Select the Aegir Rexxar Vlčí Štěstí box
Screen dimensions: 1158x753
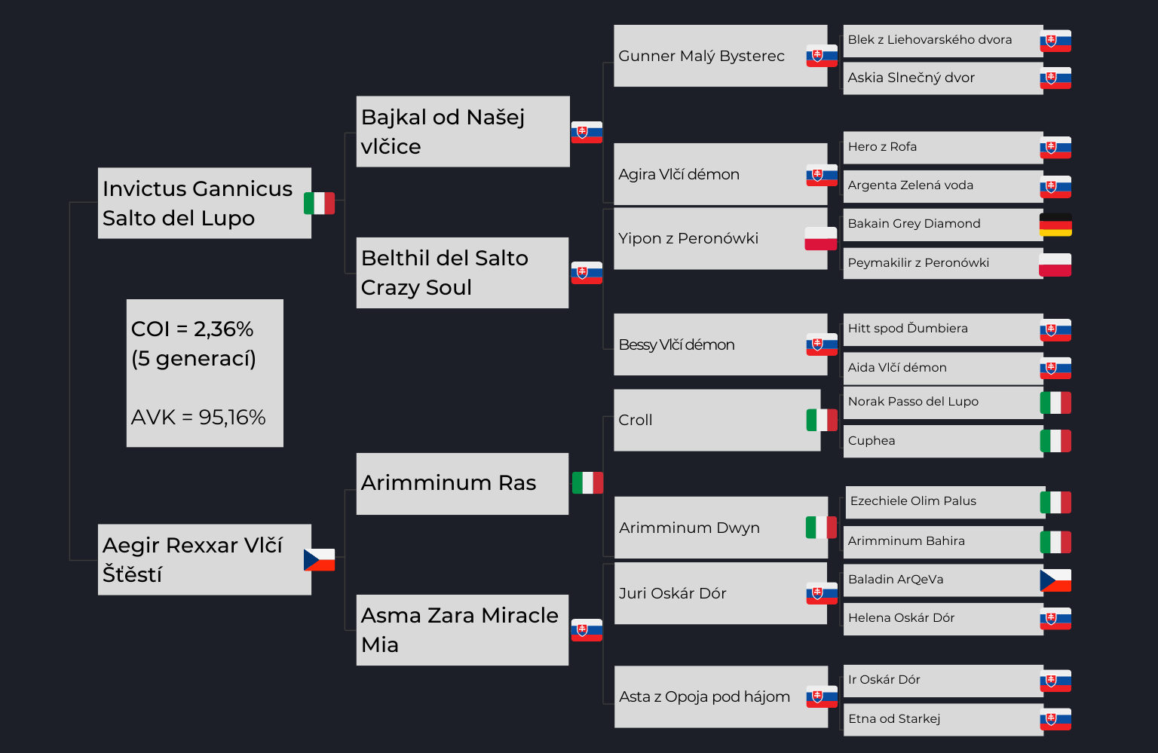[204, 560]
